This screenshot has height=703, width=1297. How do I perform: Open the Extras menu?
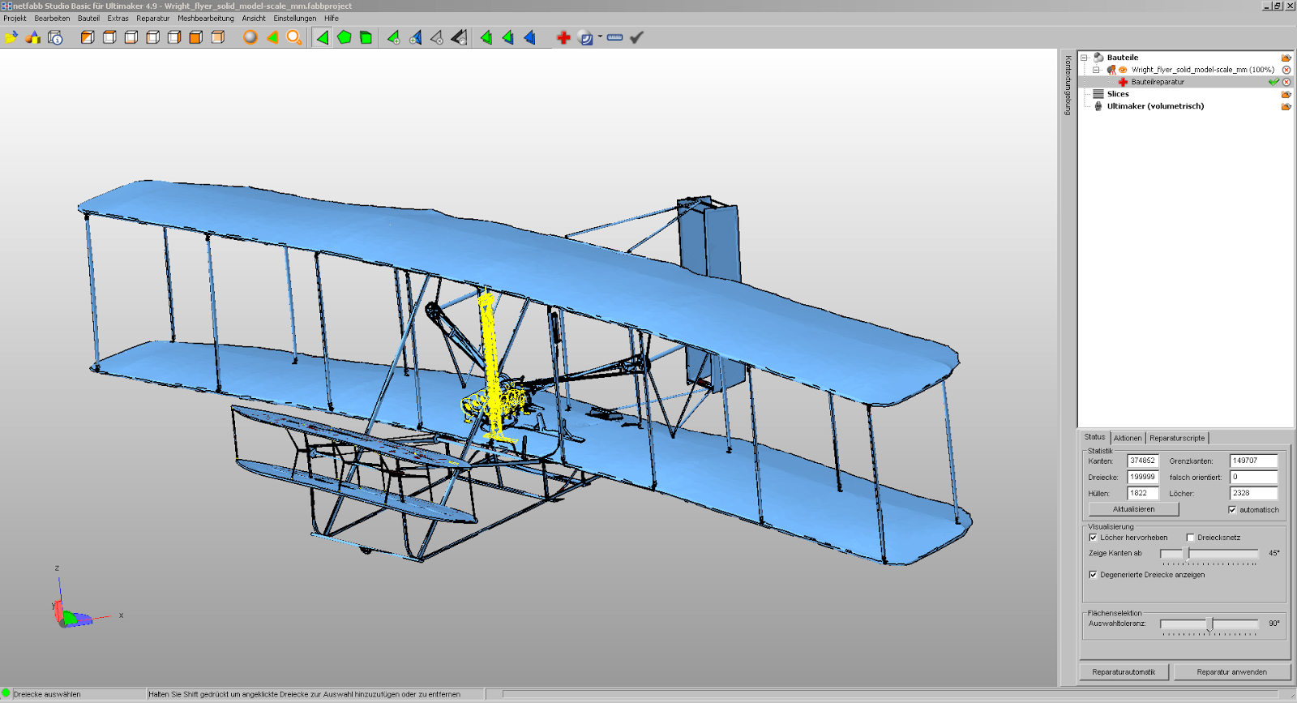[x=118, y=19]
